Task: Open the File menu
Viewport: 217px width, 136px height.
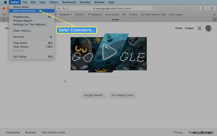Action: (25, 2)
